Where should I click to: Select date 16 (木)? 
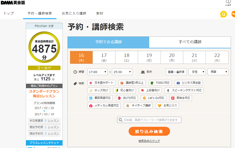(81, 57)
